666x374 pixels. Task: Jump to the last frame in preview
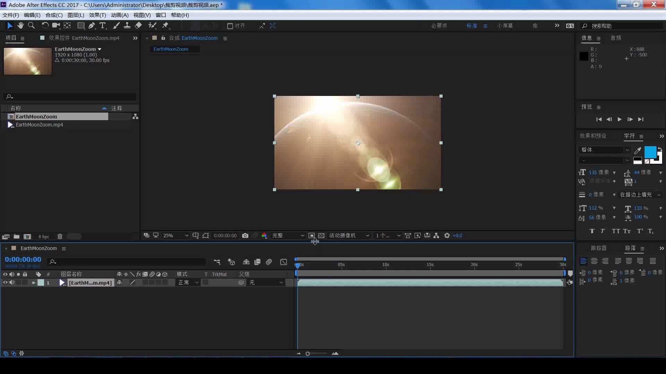(641, 119)
